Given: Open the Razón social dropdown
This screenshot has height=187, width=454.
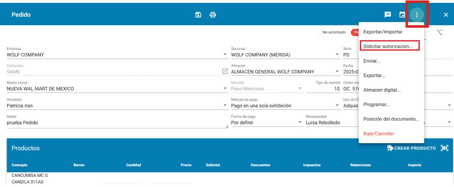Looking at the screenshot, I should tap(225, 88).
